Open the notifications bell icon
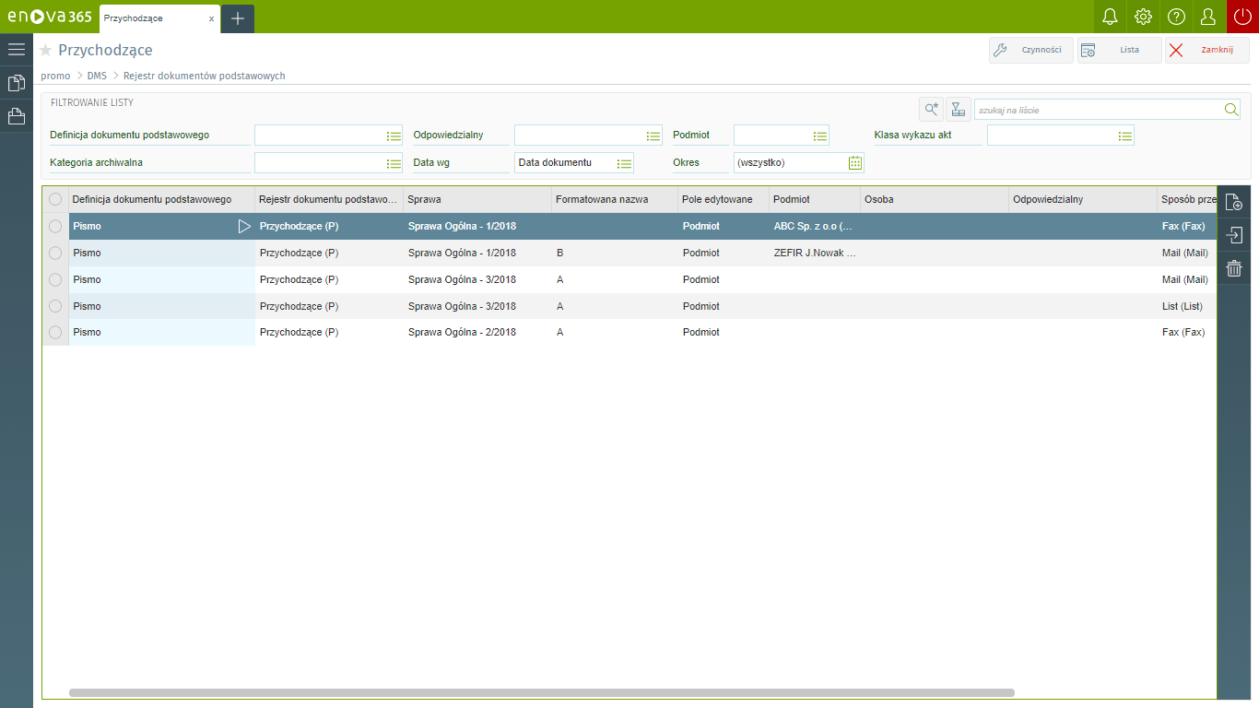 [1110, 17]
